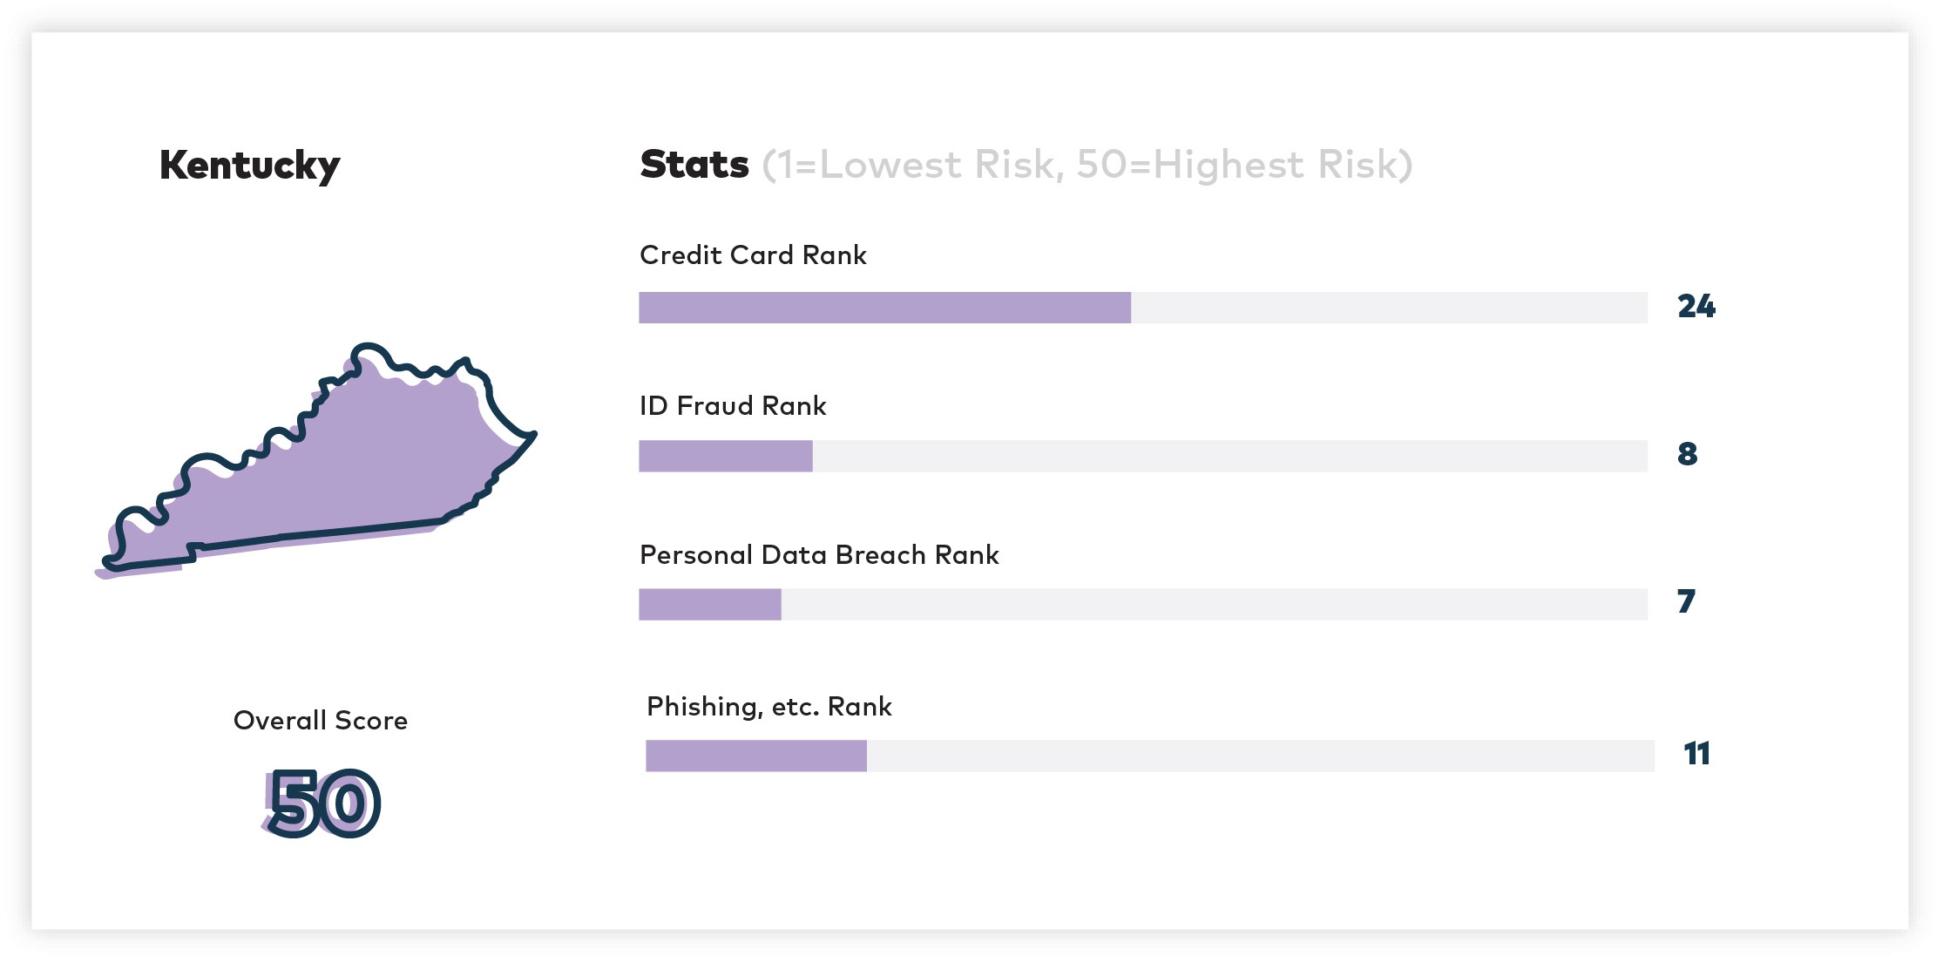The width and height of the screenshot is (1943, 963).
Task: Click the Data Breach rank value 7
Action: pos(1686,601)
